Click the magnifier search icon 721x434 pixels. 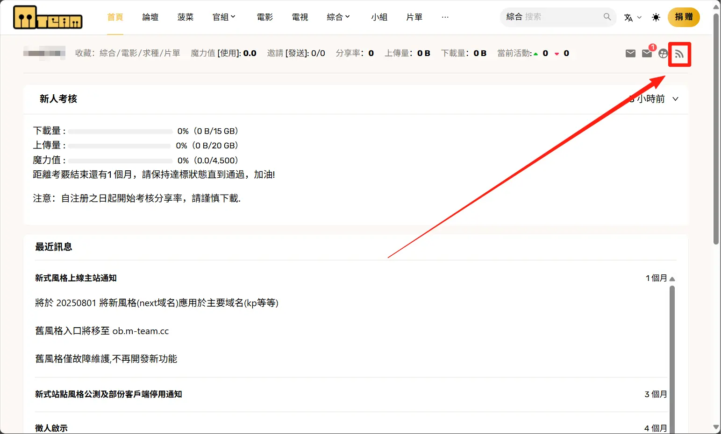click(x=607, y=17)
